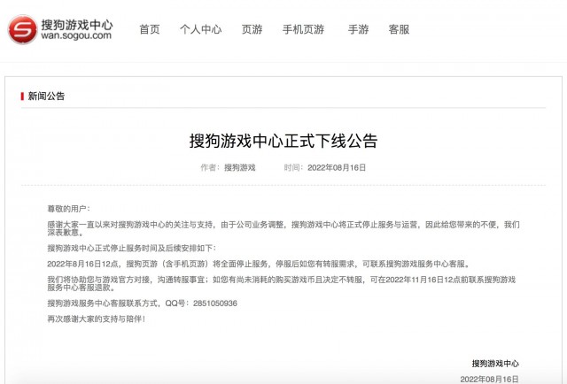Click the paragraph starting 感谢大家一直以来

point(283,228)
